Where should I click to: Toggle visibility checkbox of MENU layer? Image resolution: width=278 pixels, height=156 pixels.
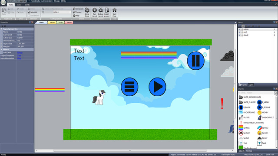239,29
